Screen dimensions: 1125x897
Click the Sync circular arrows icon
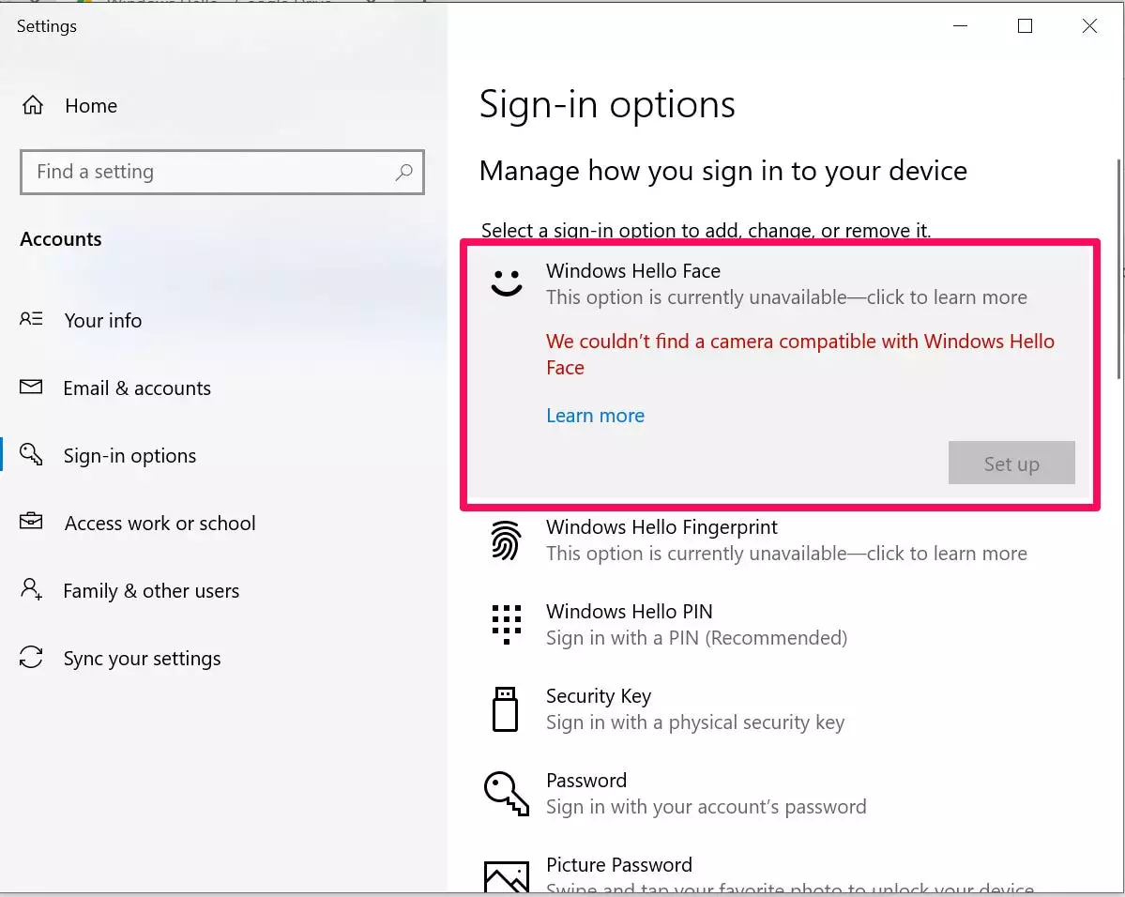[31, 657]
